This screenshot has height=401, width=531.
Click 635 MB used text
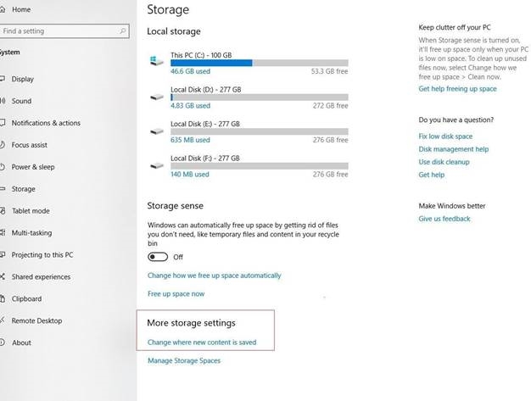tap(190, 140)
